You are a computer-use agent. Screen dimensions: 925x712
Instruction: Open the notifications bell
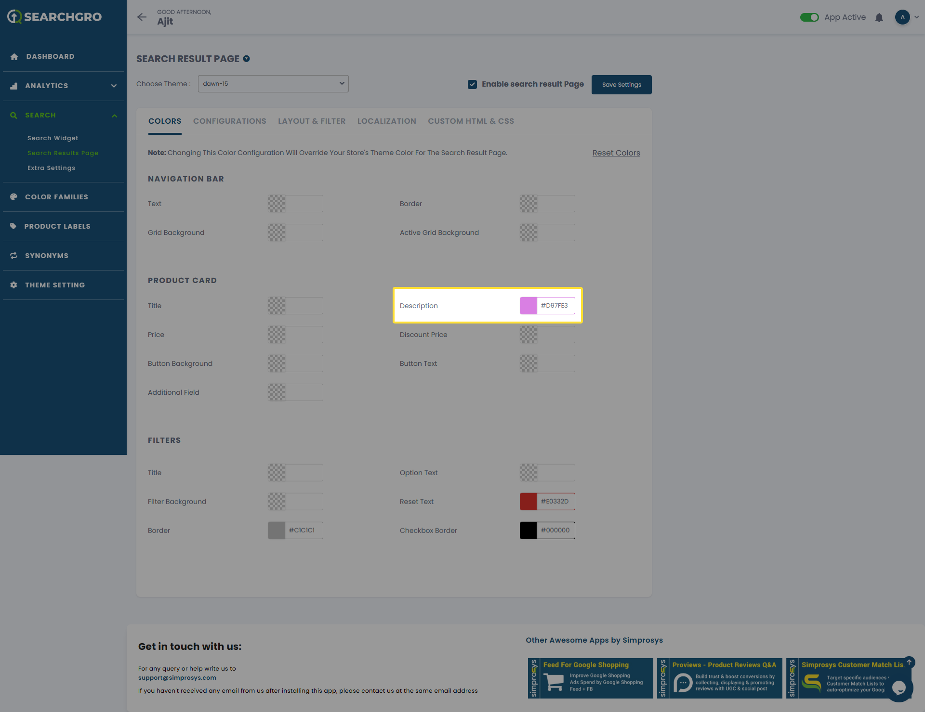click(879, 17)
